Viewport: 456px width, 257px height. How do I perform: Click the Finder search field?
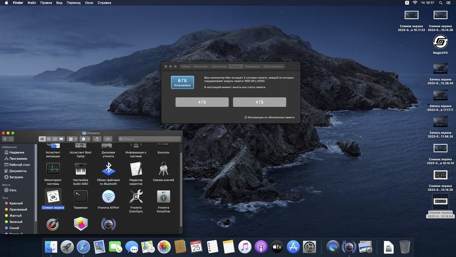[150, 139]
